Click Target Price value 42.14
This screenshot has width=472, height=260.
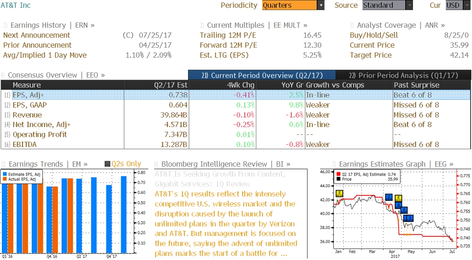point(460,55)
